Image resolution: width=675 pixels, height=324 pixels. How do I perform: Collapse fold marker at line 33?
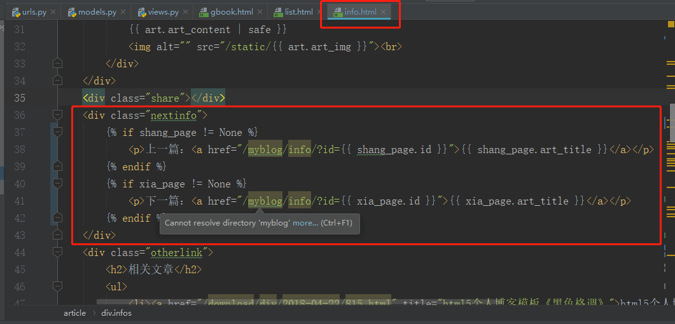(57, 64)
